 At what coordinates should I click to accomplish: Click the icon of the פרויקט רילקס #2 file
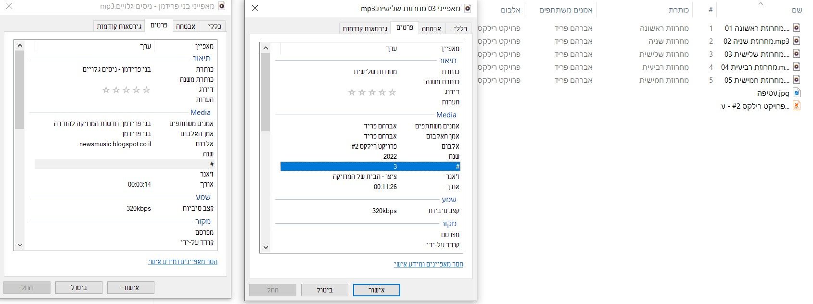(797, 106)
